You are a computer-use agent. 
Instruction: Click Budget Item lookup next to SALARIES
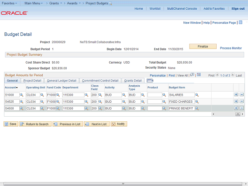pos(197,95)
